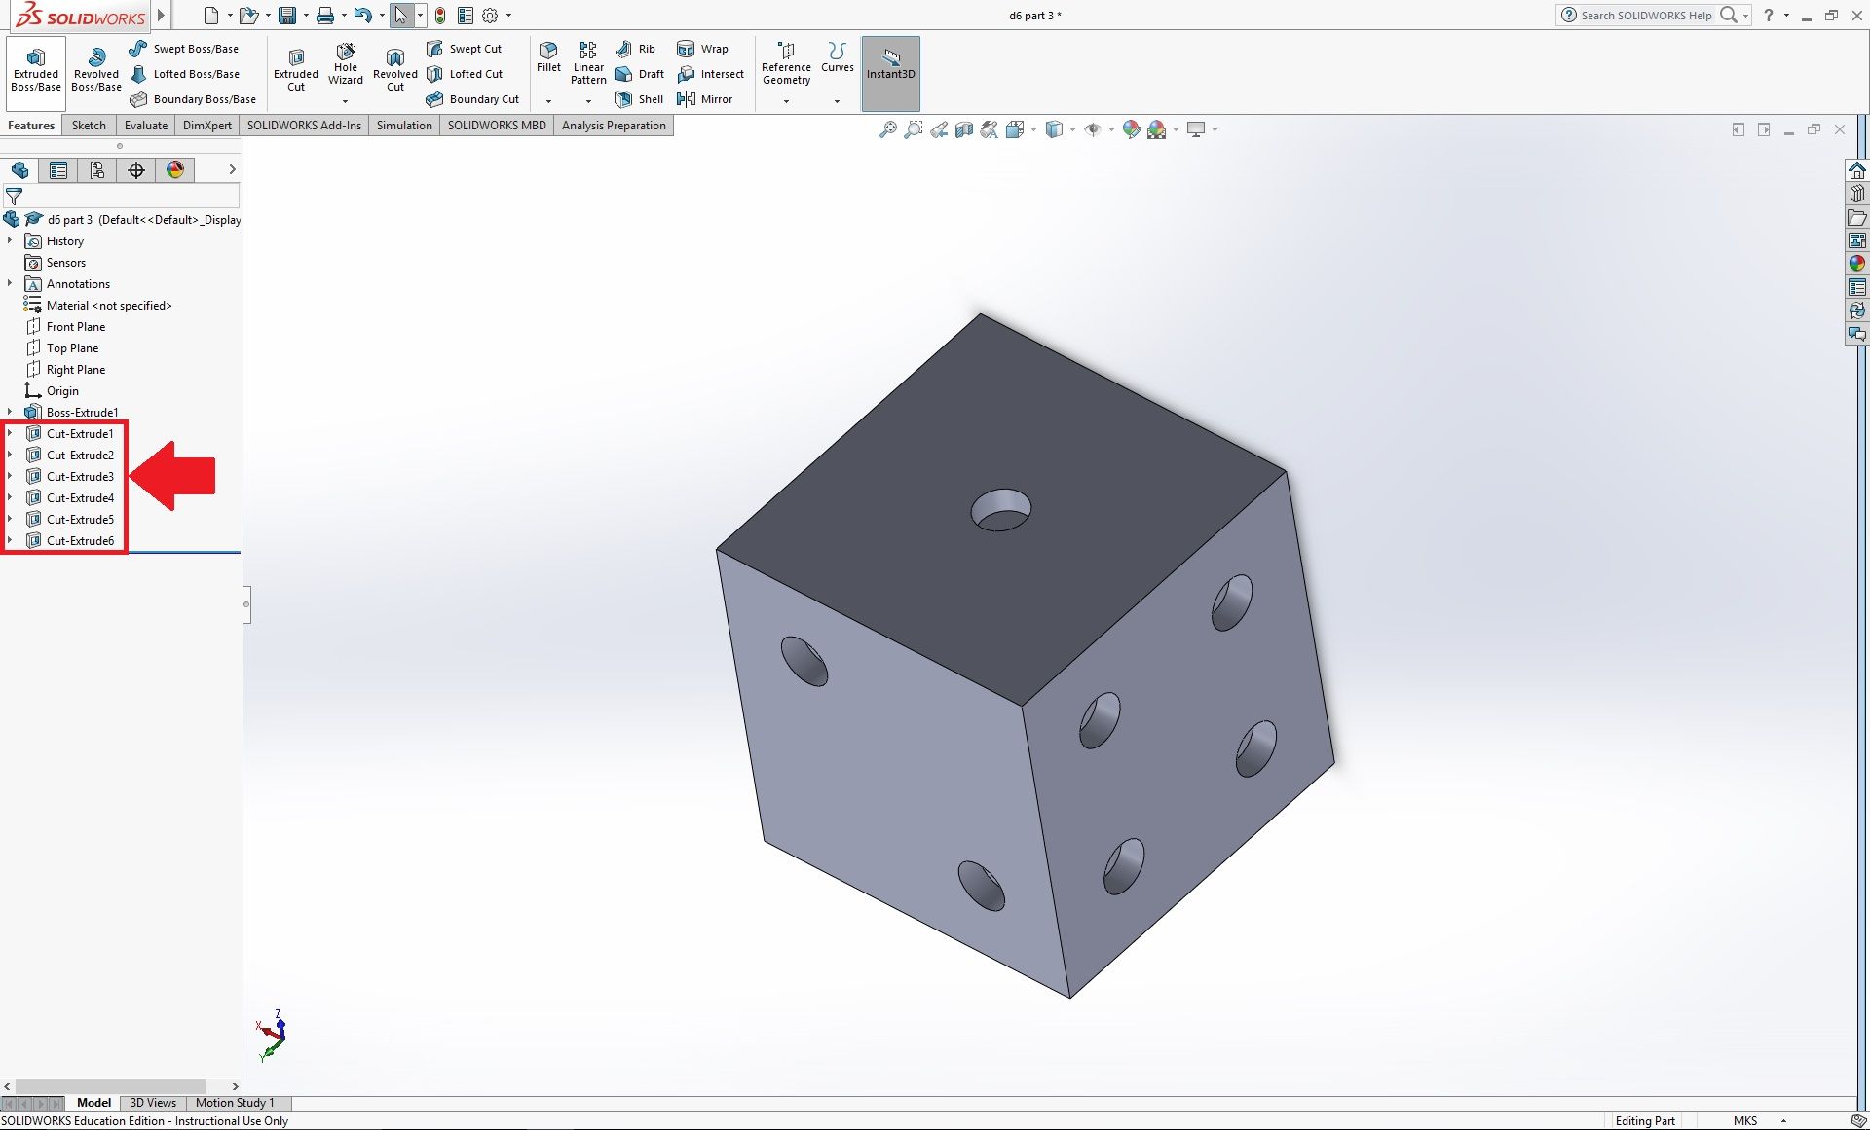Open the Hole Wizard tool

[x=345, y=65]
